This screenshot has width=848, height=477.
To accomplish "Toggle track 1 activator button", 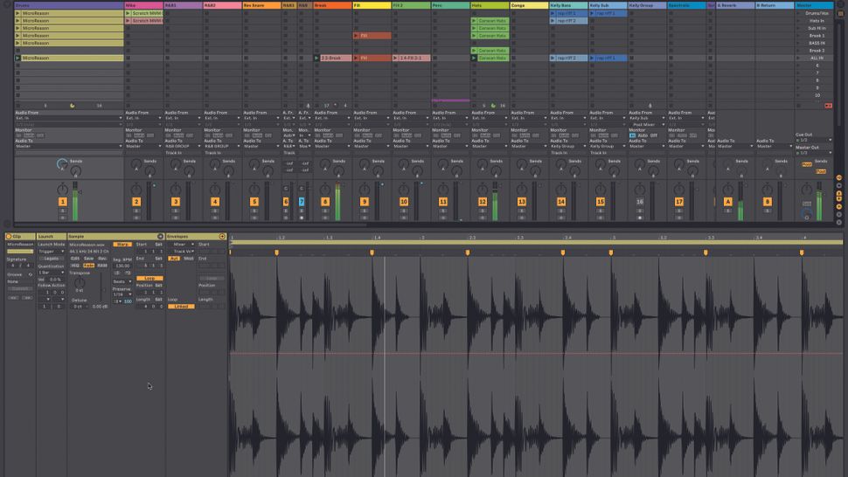I will (x=63, y=202).
